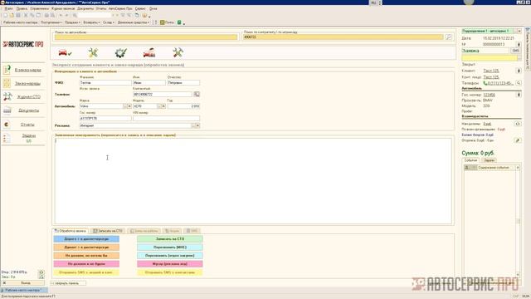The height and width of the screenshot is (299, 531).
Task: Click the Save toolbar icon
Action: [18, 15]
